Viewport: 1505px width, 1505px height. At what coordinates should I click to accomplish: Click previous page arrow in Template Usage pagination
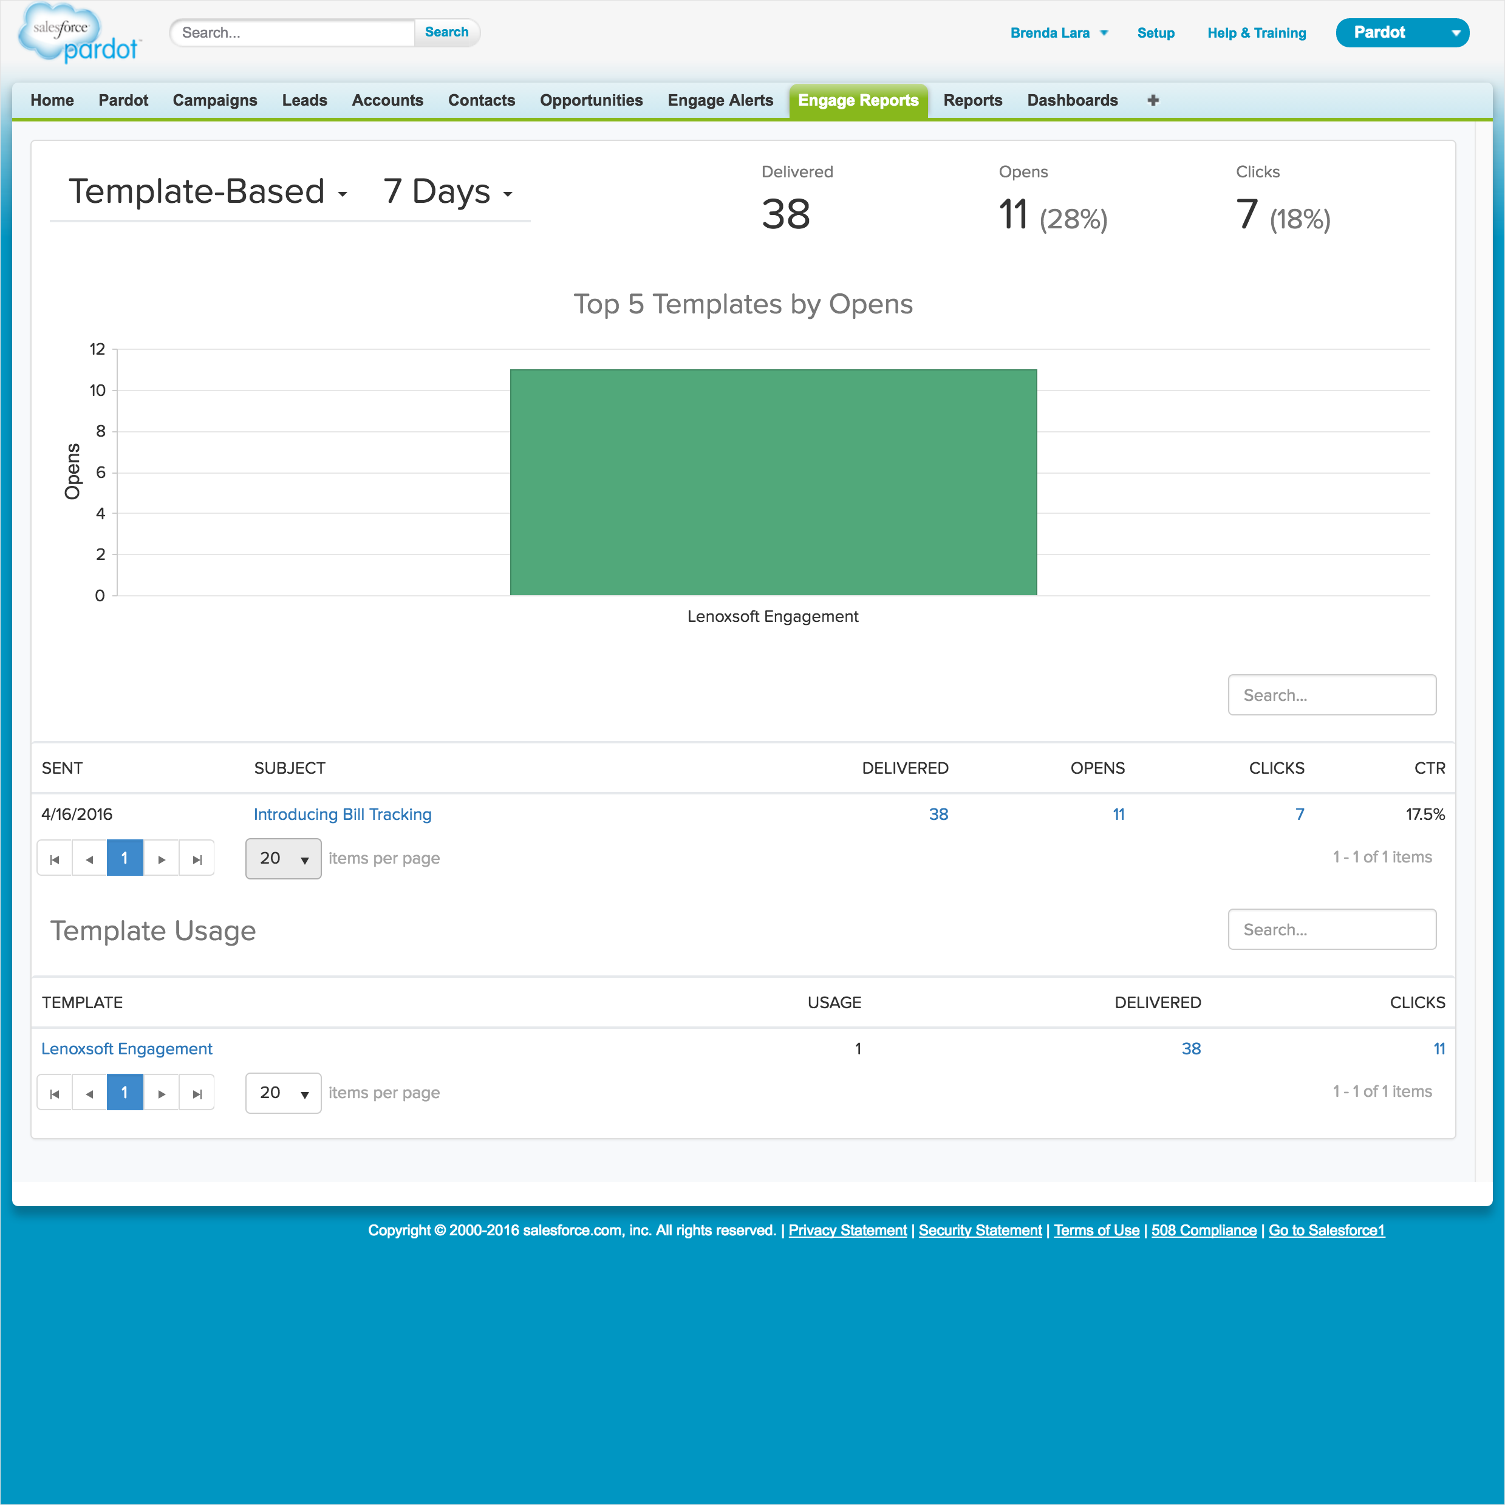point(89,1092)
